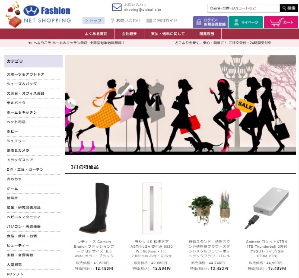299x278 pixels.
Task: Open the 支払・送料に関して menu item
Action: (x=168, y=34)
